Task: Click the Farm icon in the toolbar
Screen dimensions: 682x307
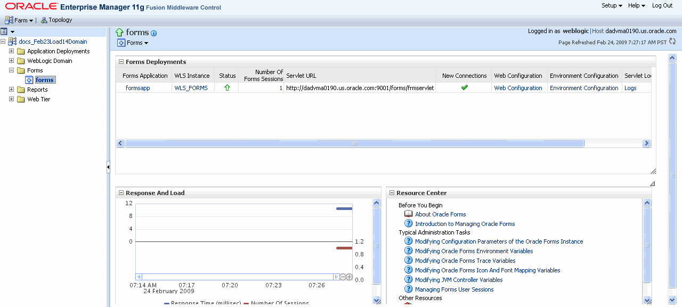Action: [9, 20]
